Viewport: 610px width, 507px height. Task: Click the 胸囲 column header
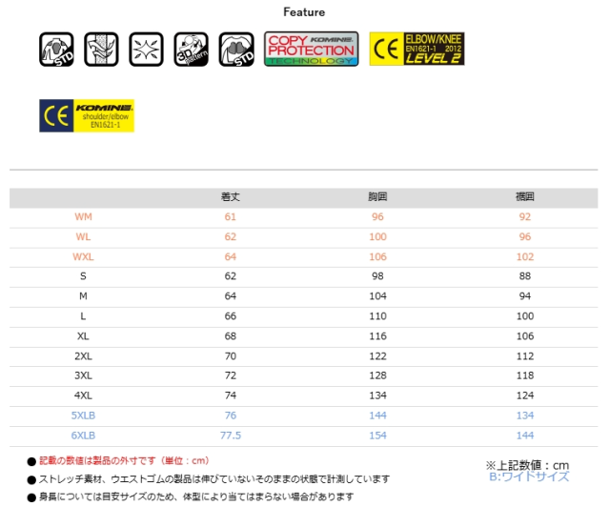tap(377, 197)
